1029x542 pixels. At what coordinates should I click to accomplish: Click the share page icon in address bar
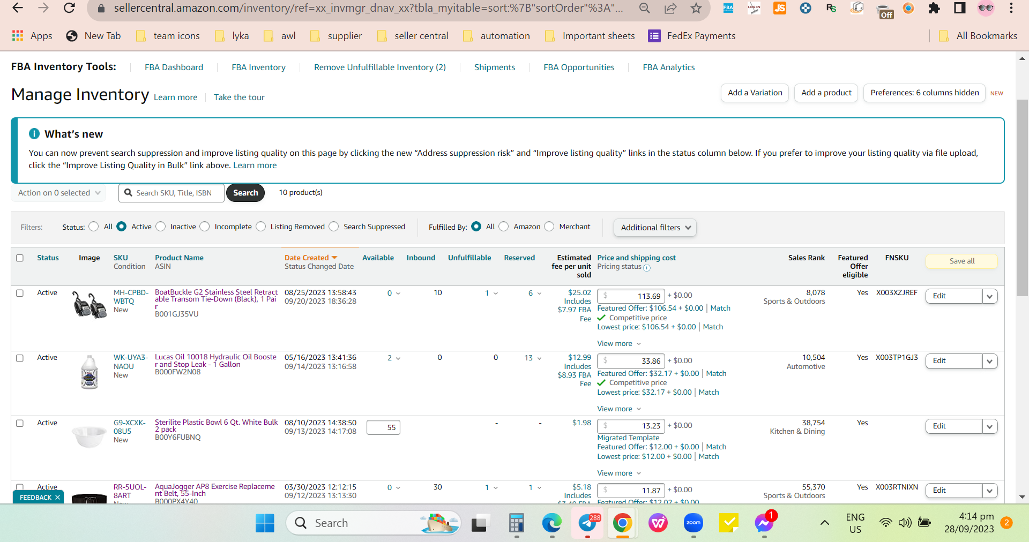(670, 8)
